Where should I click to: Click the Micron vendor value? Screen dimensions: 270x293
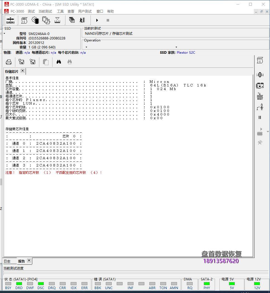159,82
